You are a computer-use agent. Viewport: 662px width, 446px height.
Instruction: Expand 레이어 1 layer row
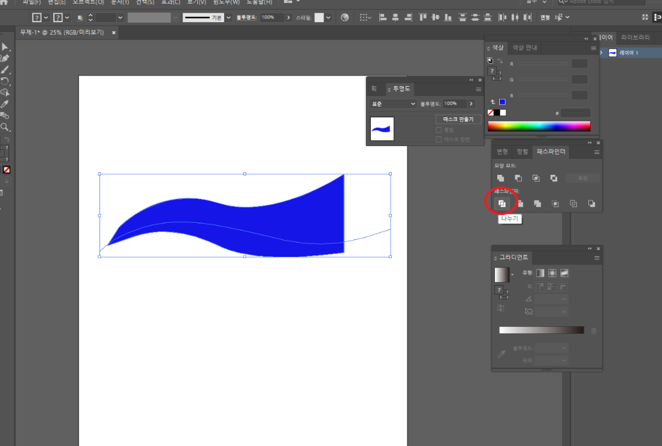click(601, 52)
